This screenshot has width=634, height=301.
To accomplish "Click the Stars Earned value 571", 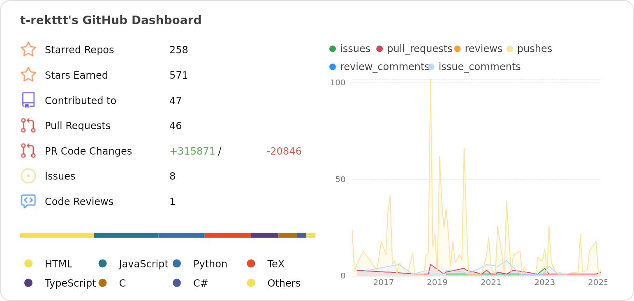I will (x=178, y=75).
